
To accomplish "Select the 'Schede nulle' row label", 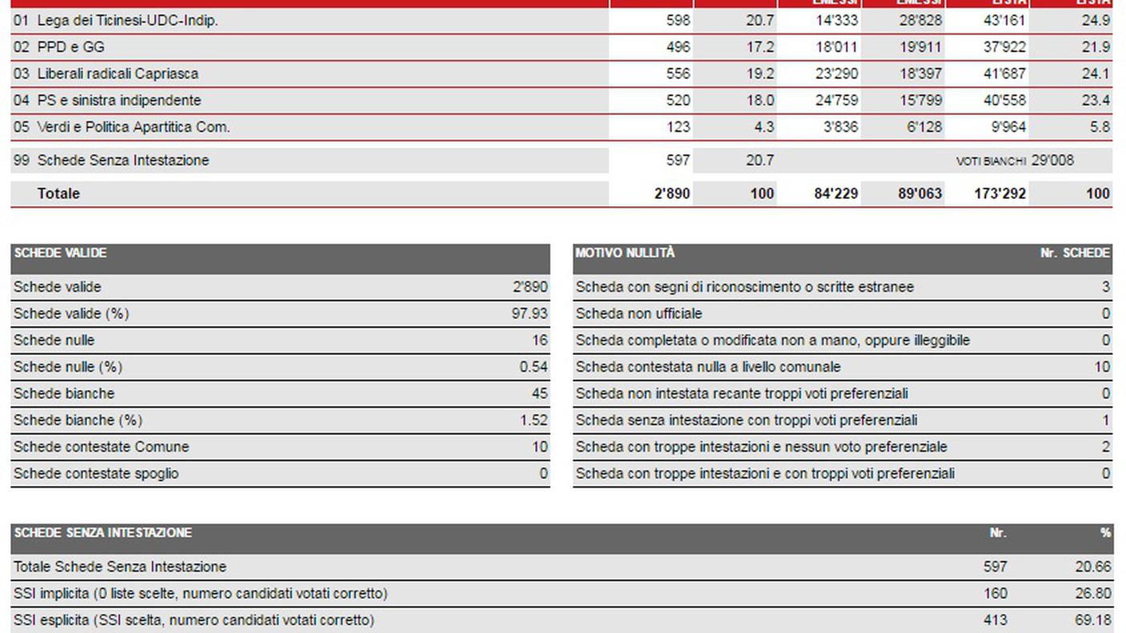I will 54,340.
